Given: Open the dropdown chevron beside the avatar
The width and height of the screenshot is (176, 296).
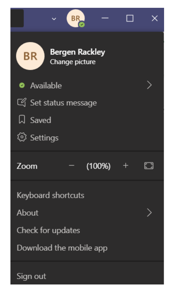Looking at the screenshot, I should [54, 19].
